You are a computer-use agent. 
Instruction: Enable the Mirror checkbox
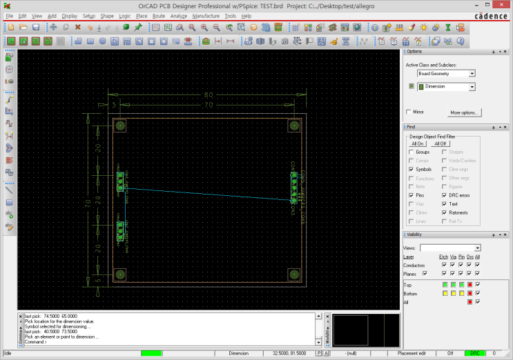pyautogui.click(x=409, y=112)
